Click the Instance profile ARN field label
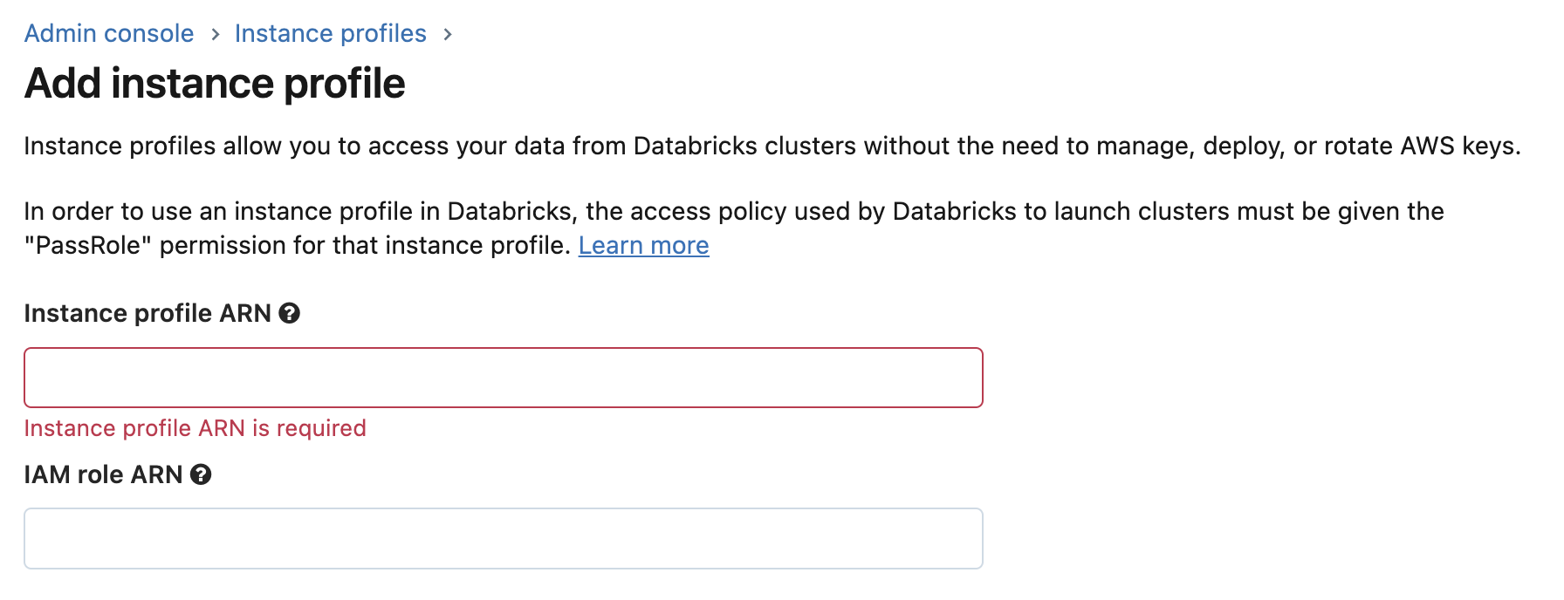1564x600 pixels. pos(147,313)
